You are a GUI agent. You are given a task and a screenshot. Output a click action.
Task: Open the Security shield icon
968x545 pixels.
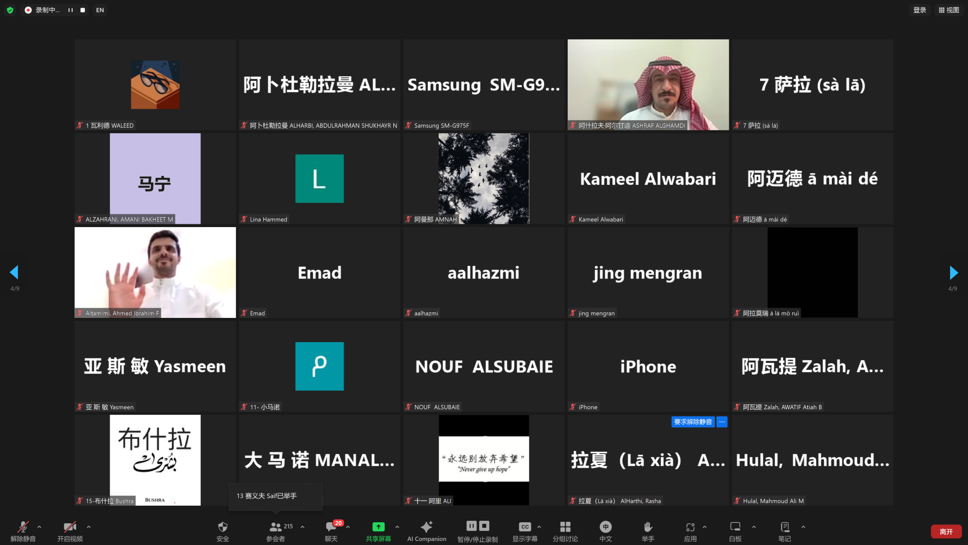tap(223, 527)
